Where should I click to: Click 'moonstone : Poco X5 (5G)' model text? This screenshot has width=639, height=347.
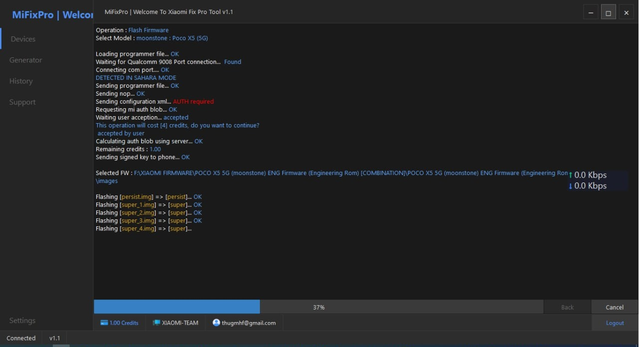point(172,38)
